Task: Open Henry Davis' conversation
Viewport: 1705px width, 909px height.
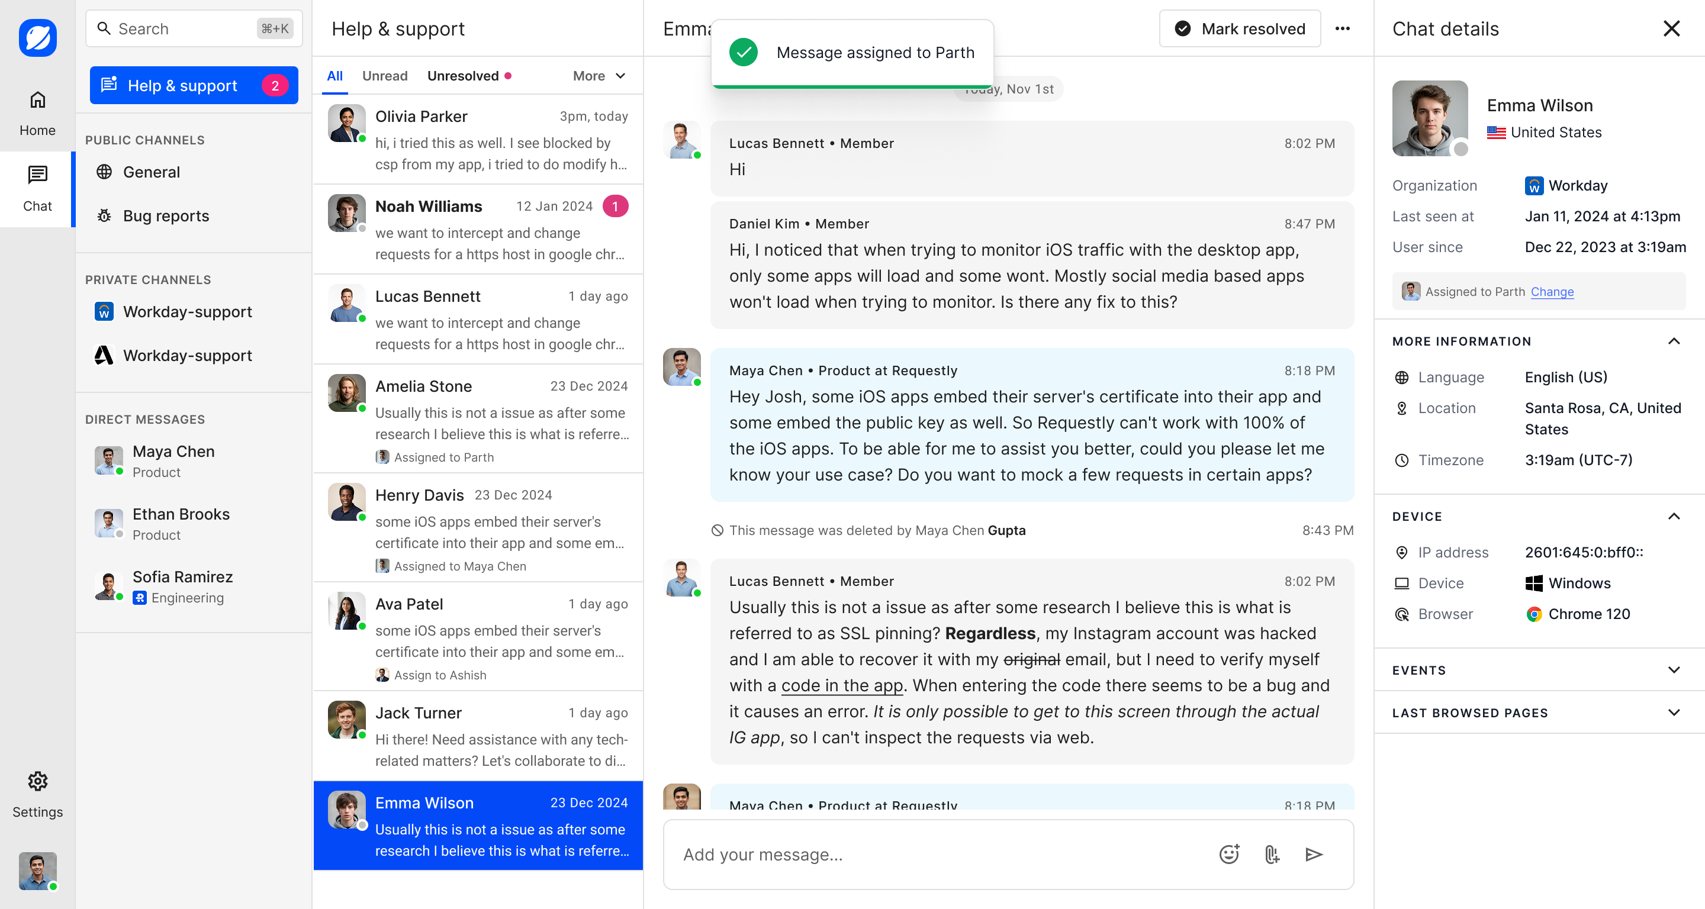Action: pyautogui.click(x=478, y=528)
